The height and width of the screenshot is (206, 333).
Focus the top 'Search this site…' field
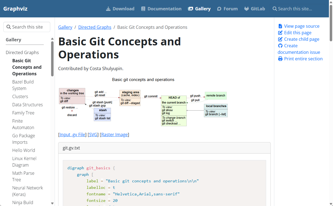point(298,9)
